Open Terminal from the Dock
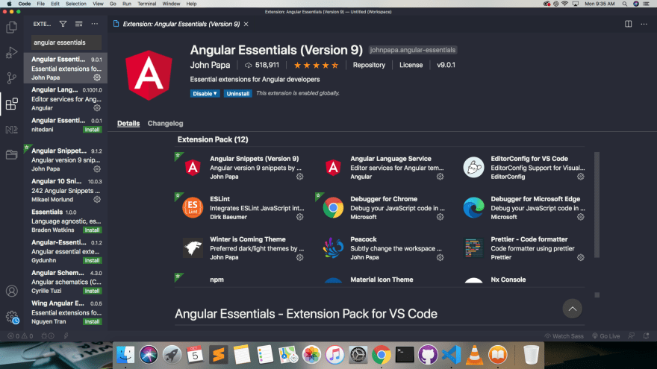 405,355
